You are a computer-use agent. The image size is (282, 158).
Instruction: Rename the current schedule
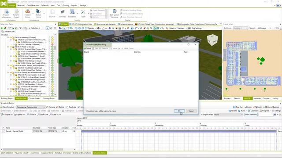coord(51,107)
